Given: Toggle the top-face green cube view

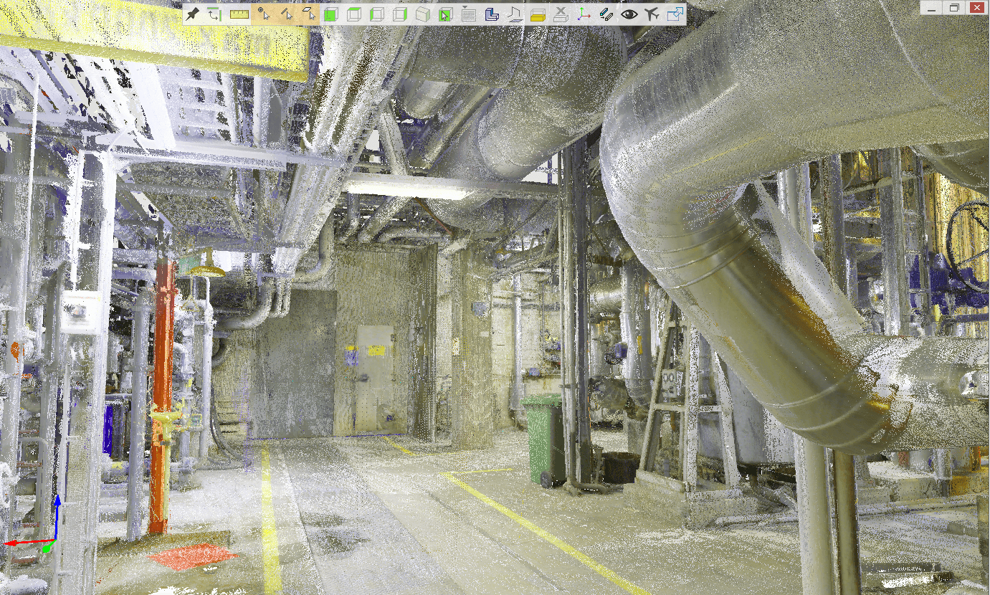Looking at the screenshot, I should tap(354, 11).
